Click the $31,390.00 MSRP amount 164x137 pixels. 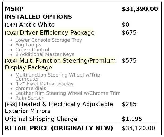coord(140,9)
